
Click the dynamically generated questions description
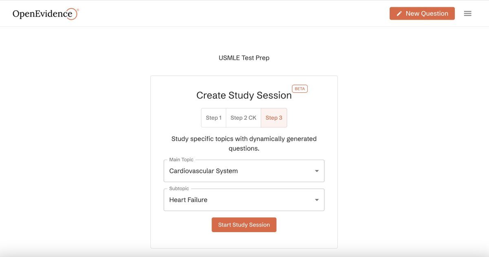(x=244, y=144)
